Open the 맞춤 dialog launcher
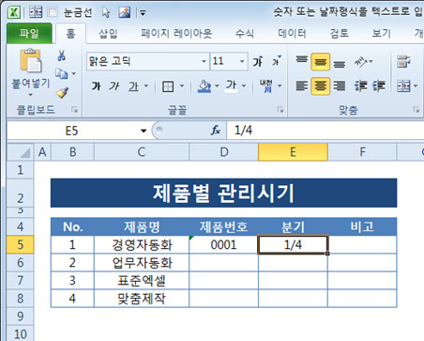 click(416, 110)
